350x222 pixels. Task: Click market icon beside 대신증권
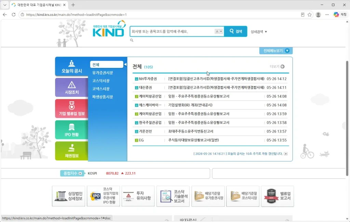(x=136, y=88)
